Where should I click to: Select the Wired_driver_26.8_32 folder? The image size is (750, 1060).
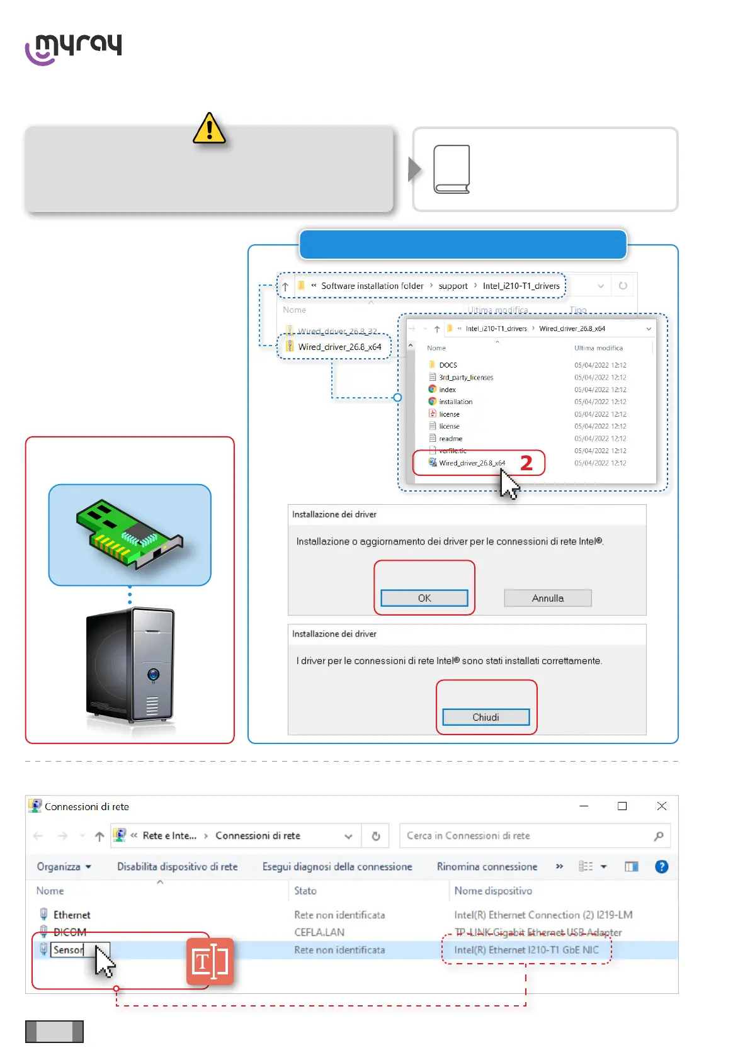pos(337,331)
